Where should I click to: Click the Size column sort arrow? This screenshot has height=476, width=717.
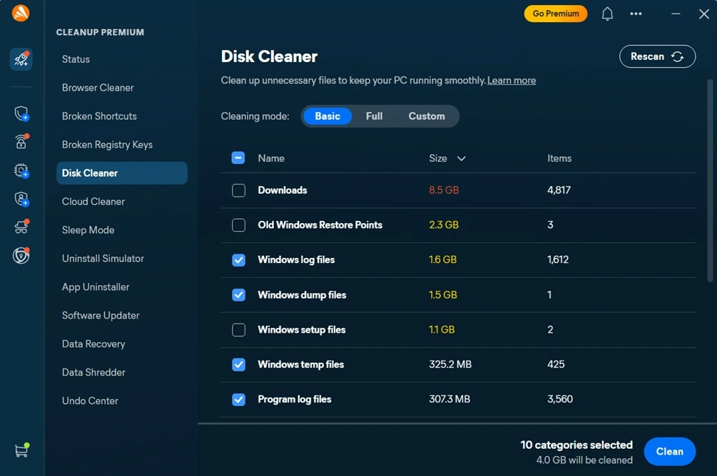[461, 158]
